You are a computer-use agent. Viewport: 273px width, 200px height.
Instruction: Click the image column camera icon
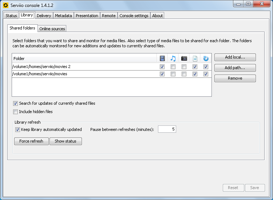click(x=184, y=59)
